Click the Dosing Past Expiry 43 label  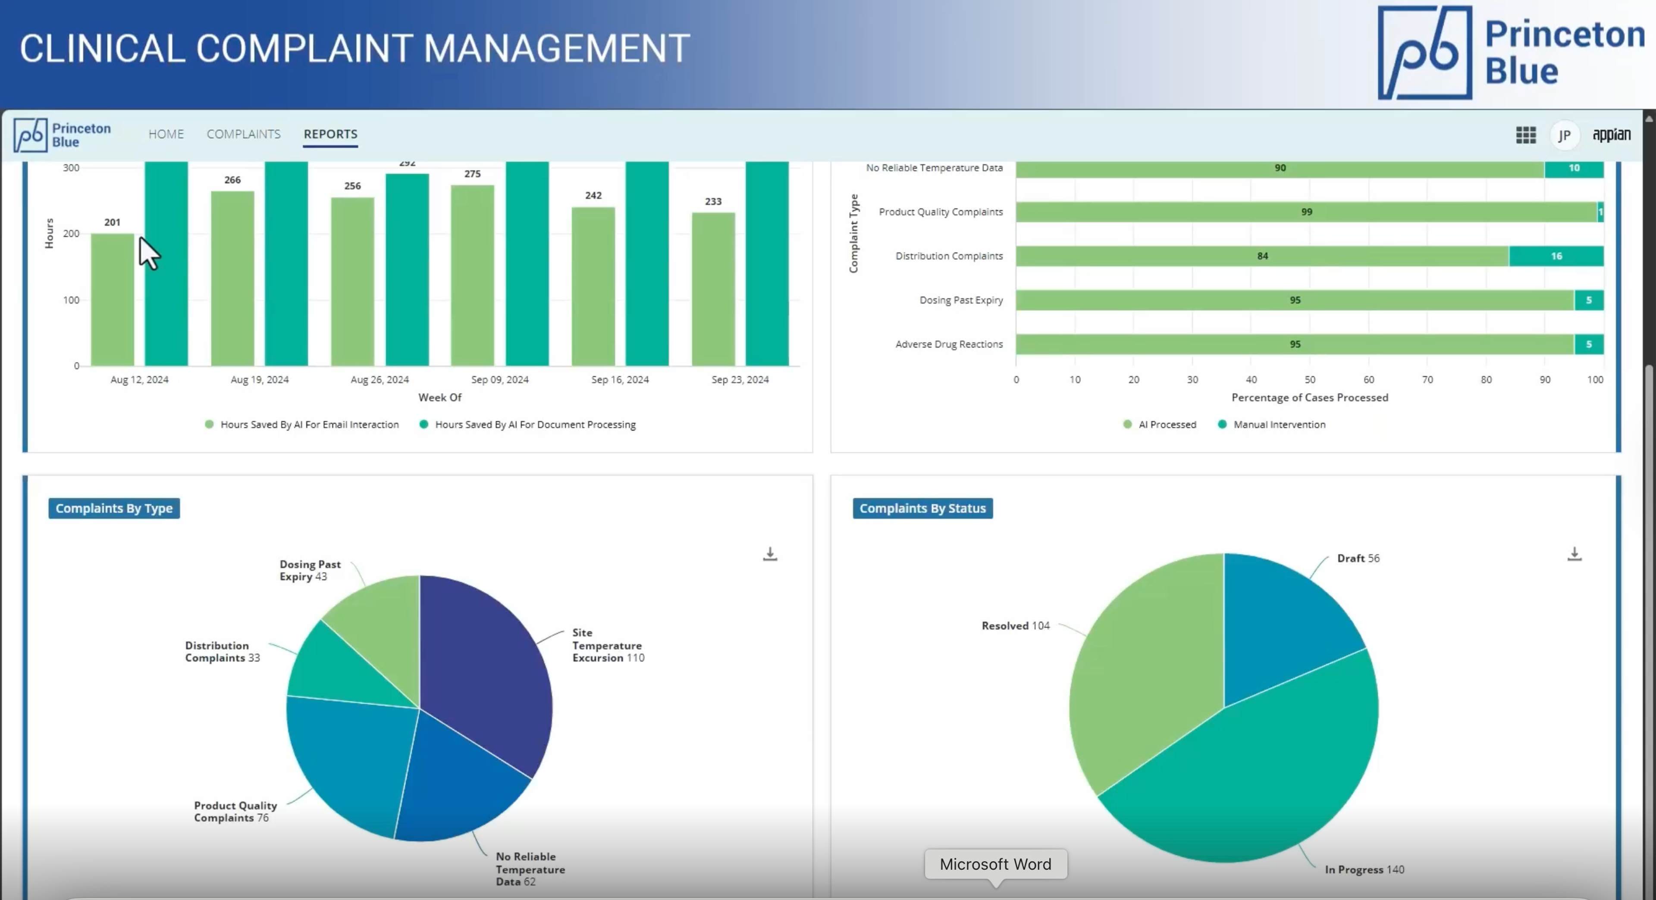pos(310,570)
